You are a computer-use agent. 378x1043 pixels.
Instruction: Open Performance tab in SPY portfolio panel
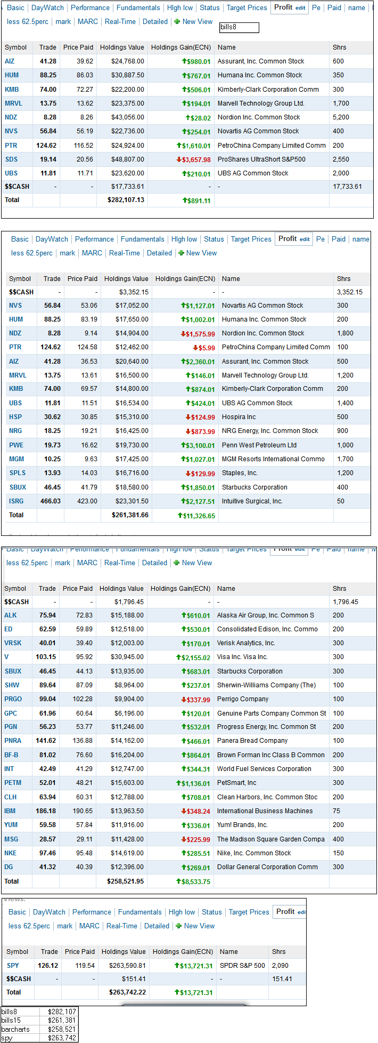pos(92,912)
